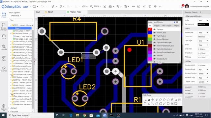
Task: Select the Protractor angle tool in PCB Tools
Action: [149, 104]
